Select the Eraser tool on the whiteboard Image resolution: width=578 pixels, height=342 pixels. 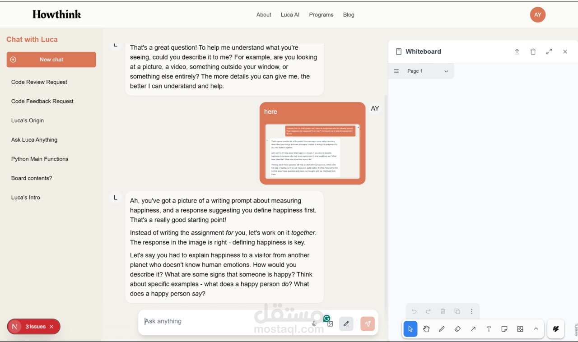click(x=457, y=329)
